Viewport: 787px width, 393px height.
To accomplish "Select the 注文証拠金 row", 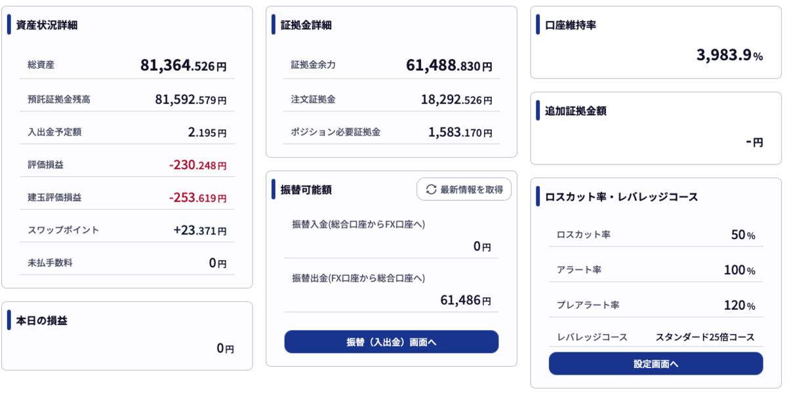I will tap(392, 100).
